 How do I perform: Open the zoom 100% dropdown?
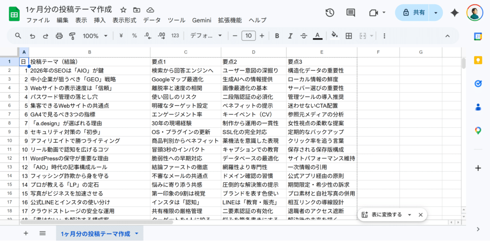[97, 36]
